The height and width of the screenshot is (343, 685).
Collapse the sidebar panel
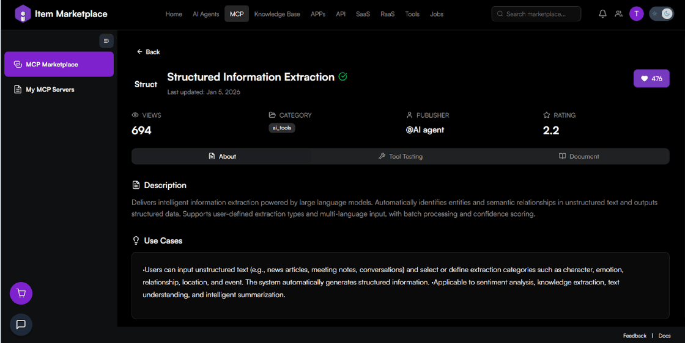pyautogui.click(x=106, y=41)
